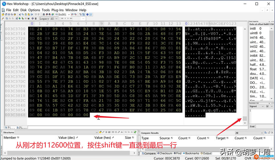Click the gear settings toolbar icon
This screenshot has width=275, height=160.
pyautogui.click(x=33, y=19)
